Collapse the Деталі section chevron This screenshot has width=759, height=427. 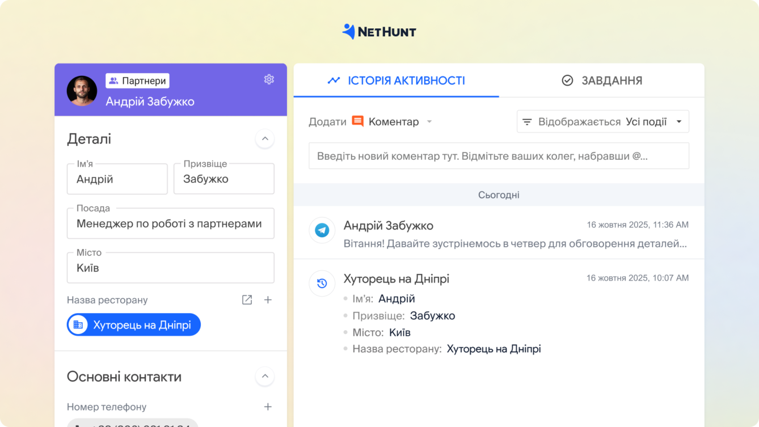click(x=264, y=139)
